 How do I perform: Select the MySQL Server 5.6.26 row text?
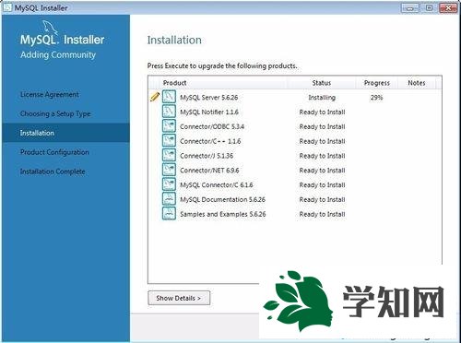tap(209, 98)
